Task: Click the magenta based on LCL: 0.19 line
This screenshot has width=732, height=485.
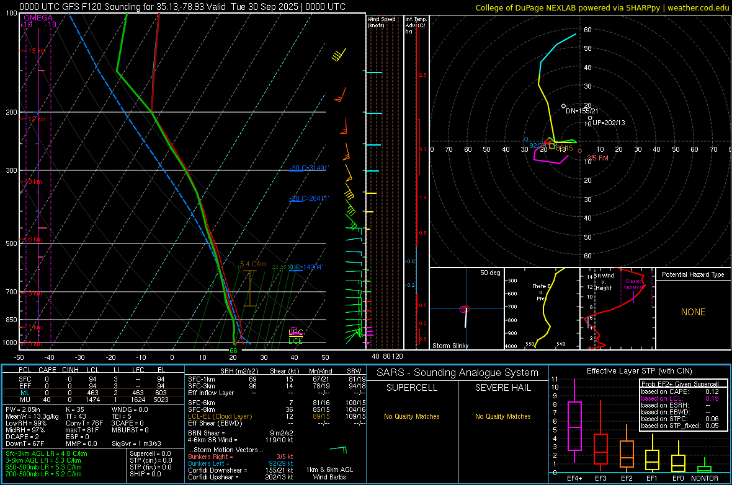Action: (680, 398)
